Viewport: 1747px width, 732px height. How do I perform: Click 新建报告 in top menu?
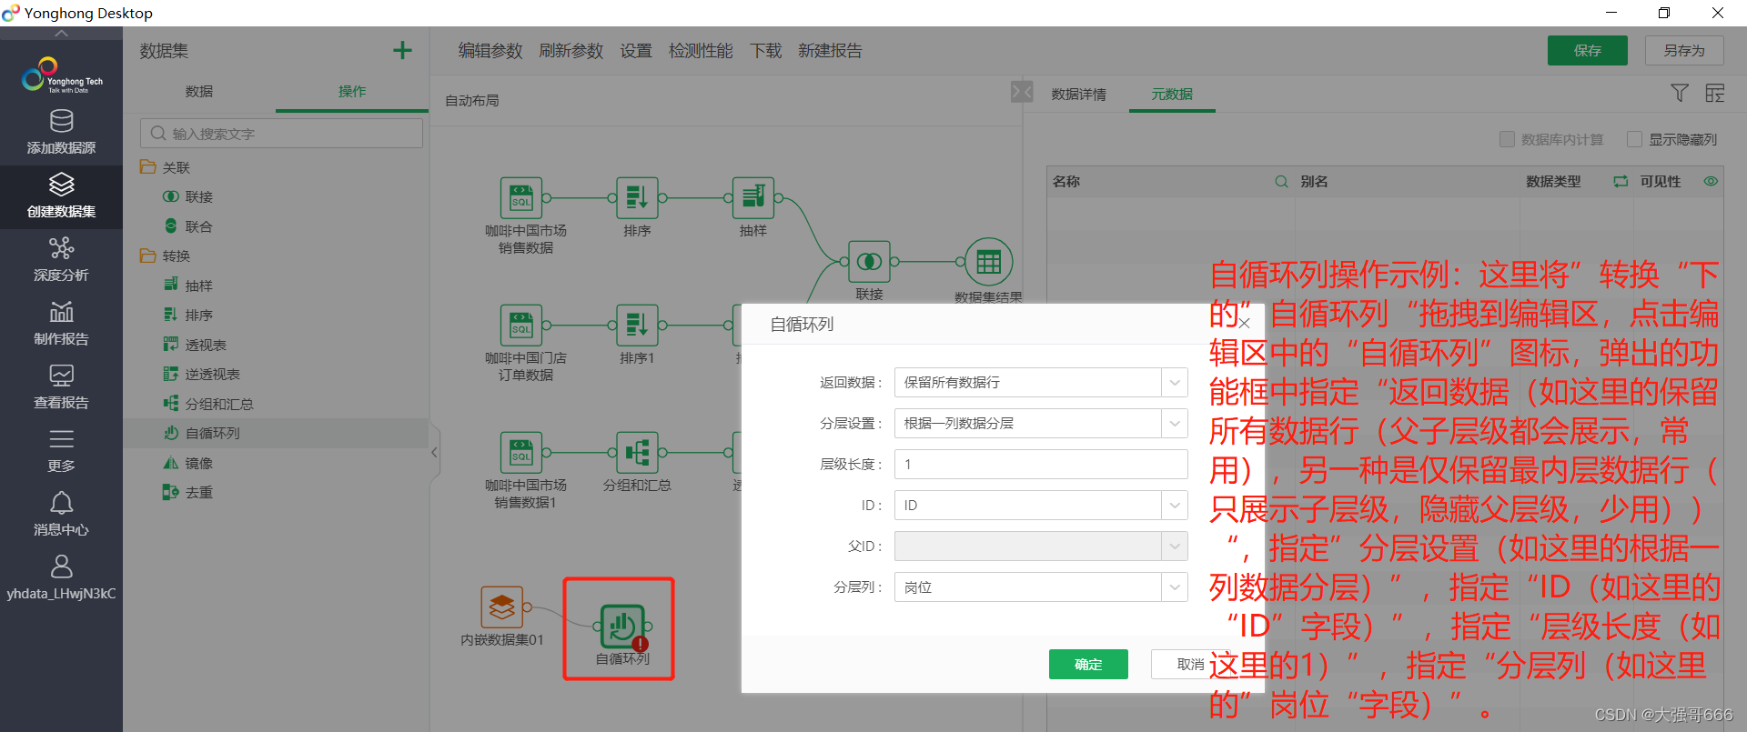[x=830, y=51]
